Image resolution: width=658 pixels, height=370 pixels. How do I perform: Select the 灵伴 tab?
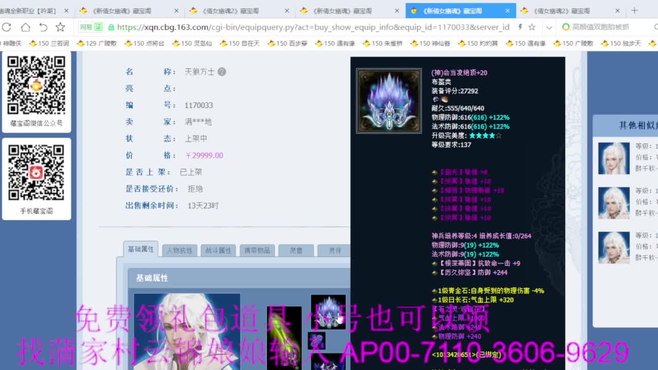[x=335, y=250]
